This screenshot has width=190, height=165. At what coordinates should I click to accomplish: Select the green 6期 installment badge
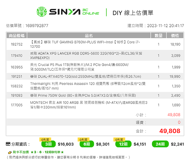[x=87, y=144]
